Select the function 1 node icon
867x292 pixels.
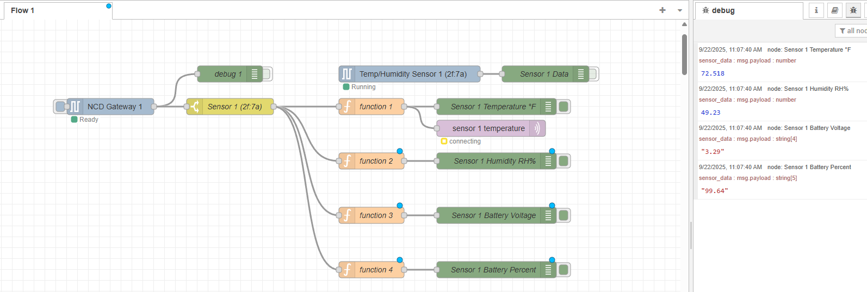(x=347, y=107)
